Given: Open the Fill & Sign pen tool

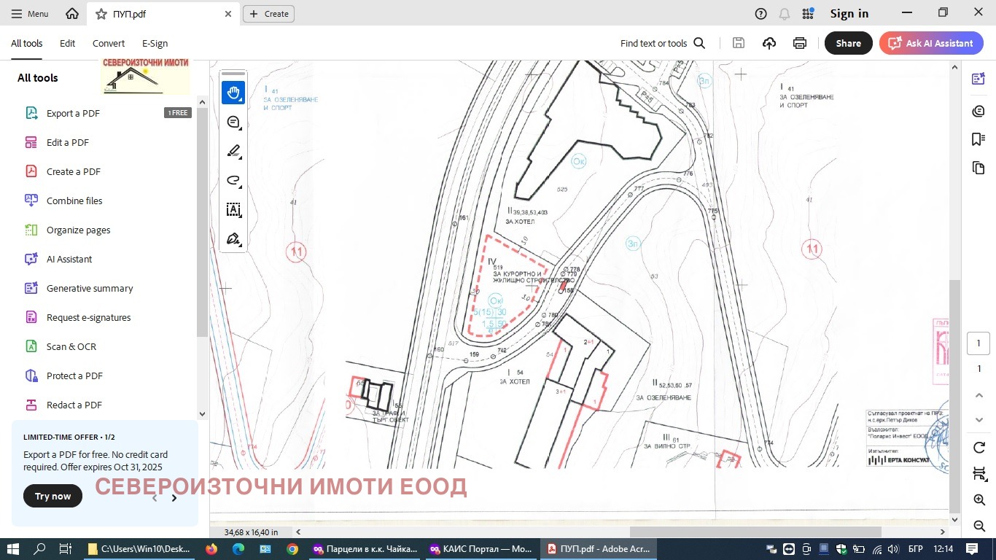Looking at the screenshot, I should 233,239.
